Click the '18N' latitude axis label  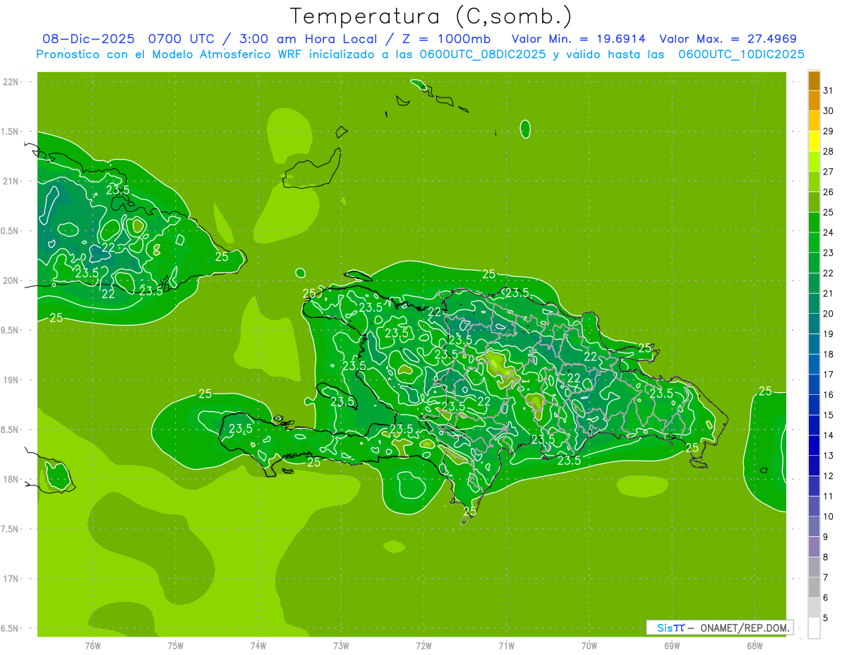(11, 480)
